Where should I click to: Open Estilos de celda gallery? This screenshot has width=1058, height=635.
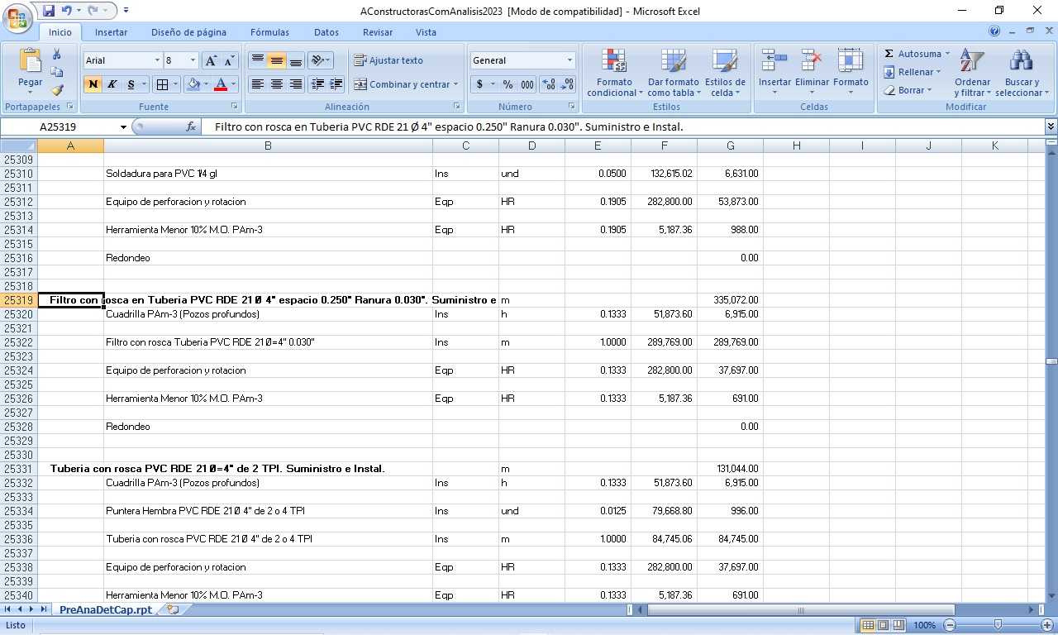(725, 73)
